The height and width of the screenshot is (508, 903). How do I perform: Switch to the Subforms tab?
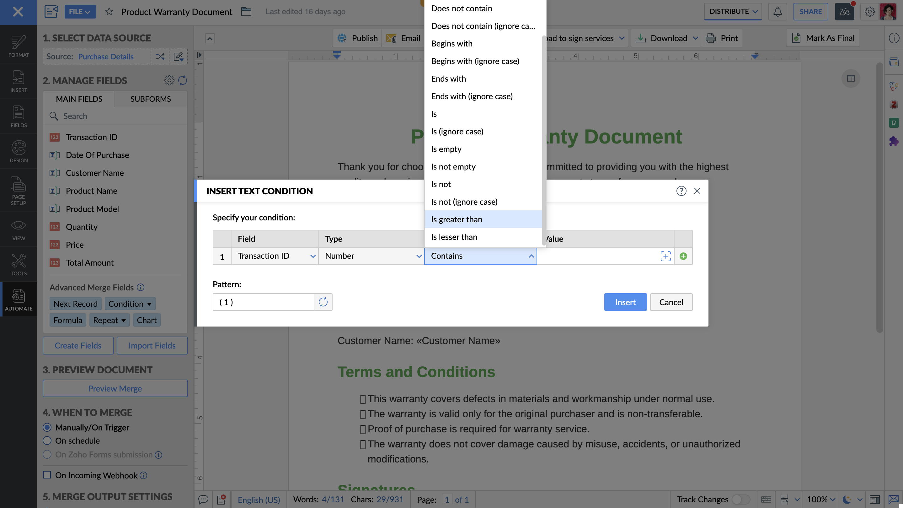pos(150,99)
